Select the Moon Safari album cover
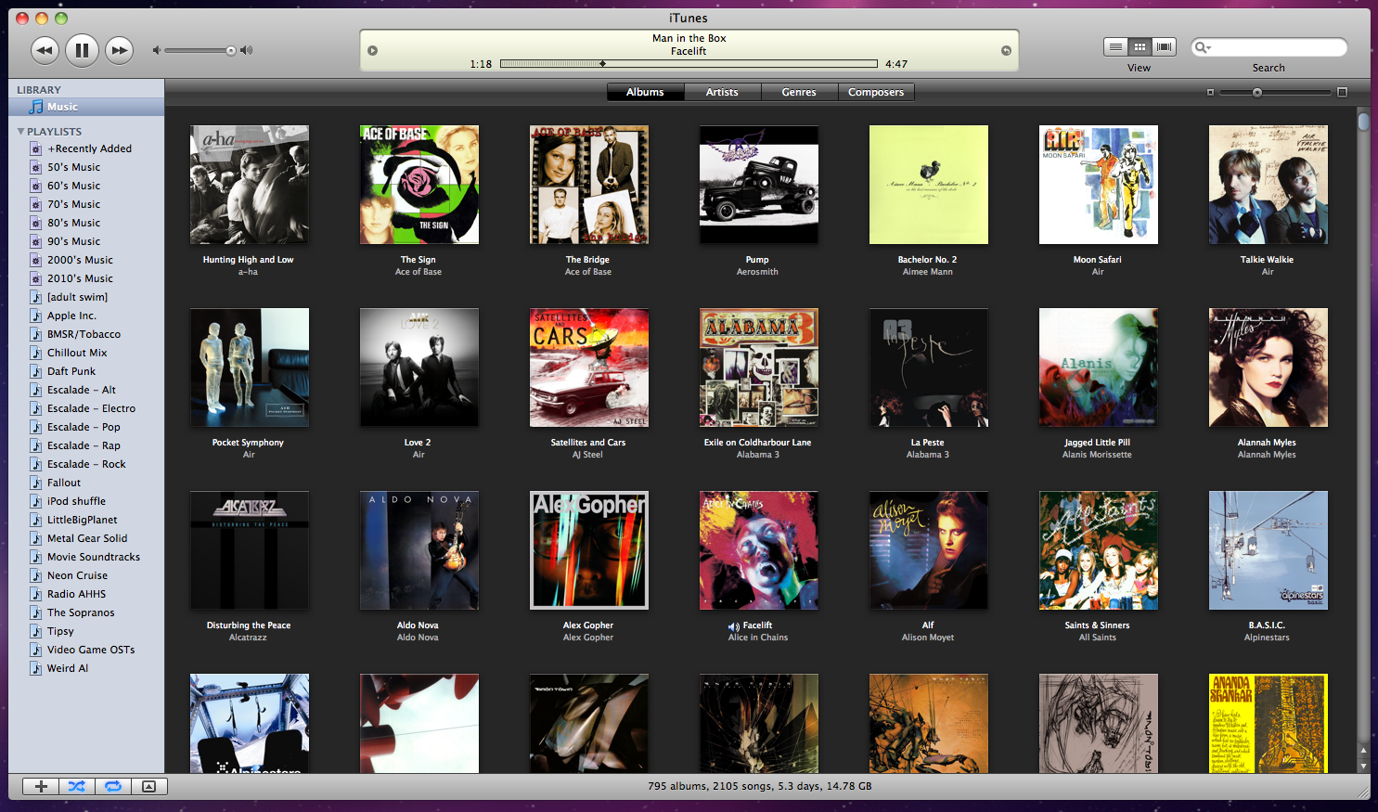 pos(1098,185)
